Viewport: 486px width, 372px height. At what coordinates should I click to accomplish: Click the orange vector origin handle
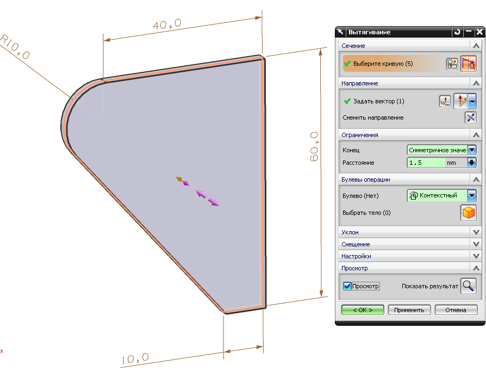pyautogui.click(x=180, y=179)
